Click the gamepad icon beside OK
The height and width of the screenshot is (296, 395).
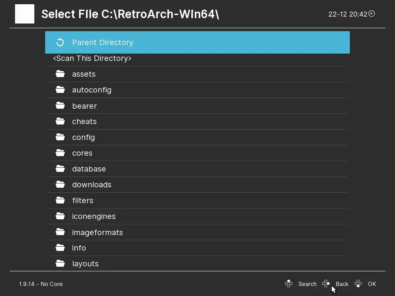click(358, 284)
